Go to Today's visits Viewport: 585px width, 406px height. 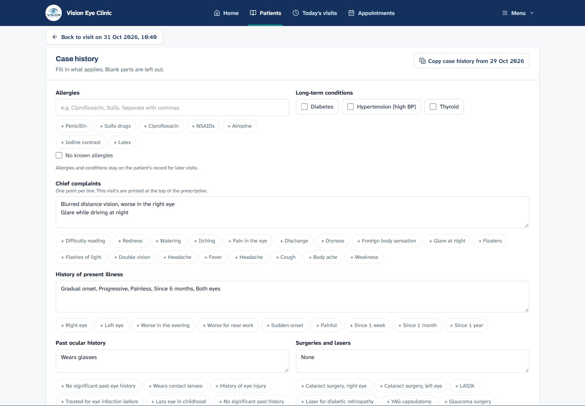tap(315, 13)
